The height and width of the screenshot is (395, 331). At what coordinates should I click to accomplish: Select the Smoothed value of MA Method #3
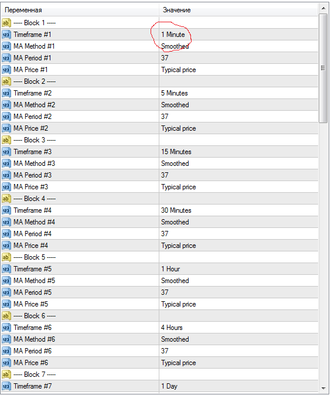(175, 164)
